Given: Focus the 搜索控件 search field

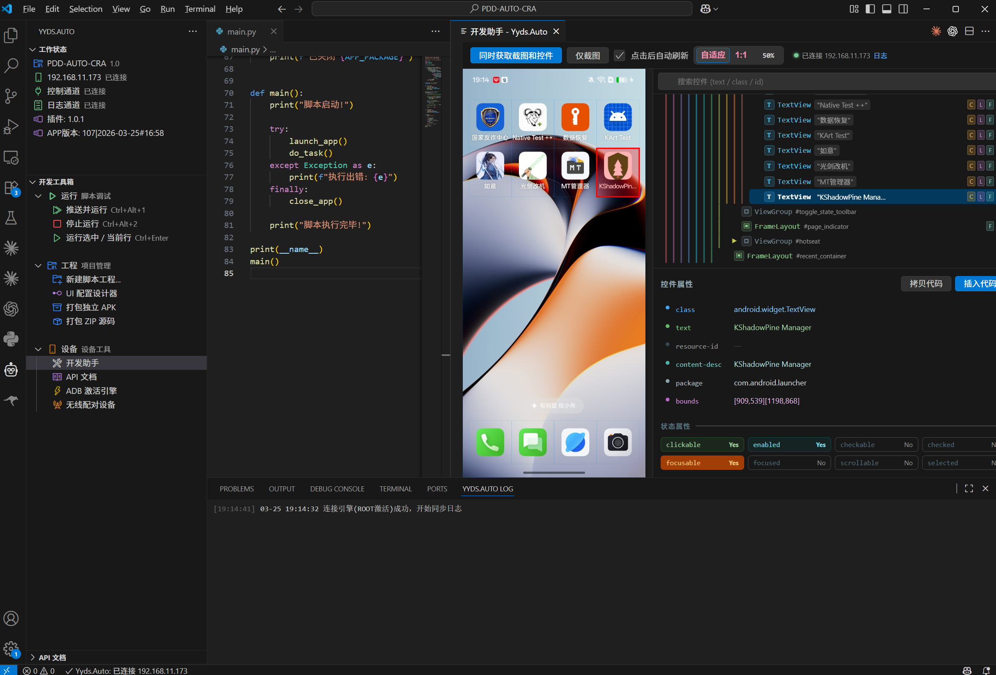Looking at the screenshot, I should click(x=827, y=81).
